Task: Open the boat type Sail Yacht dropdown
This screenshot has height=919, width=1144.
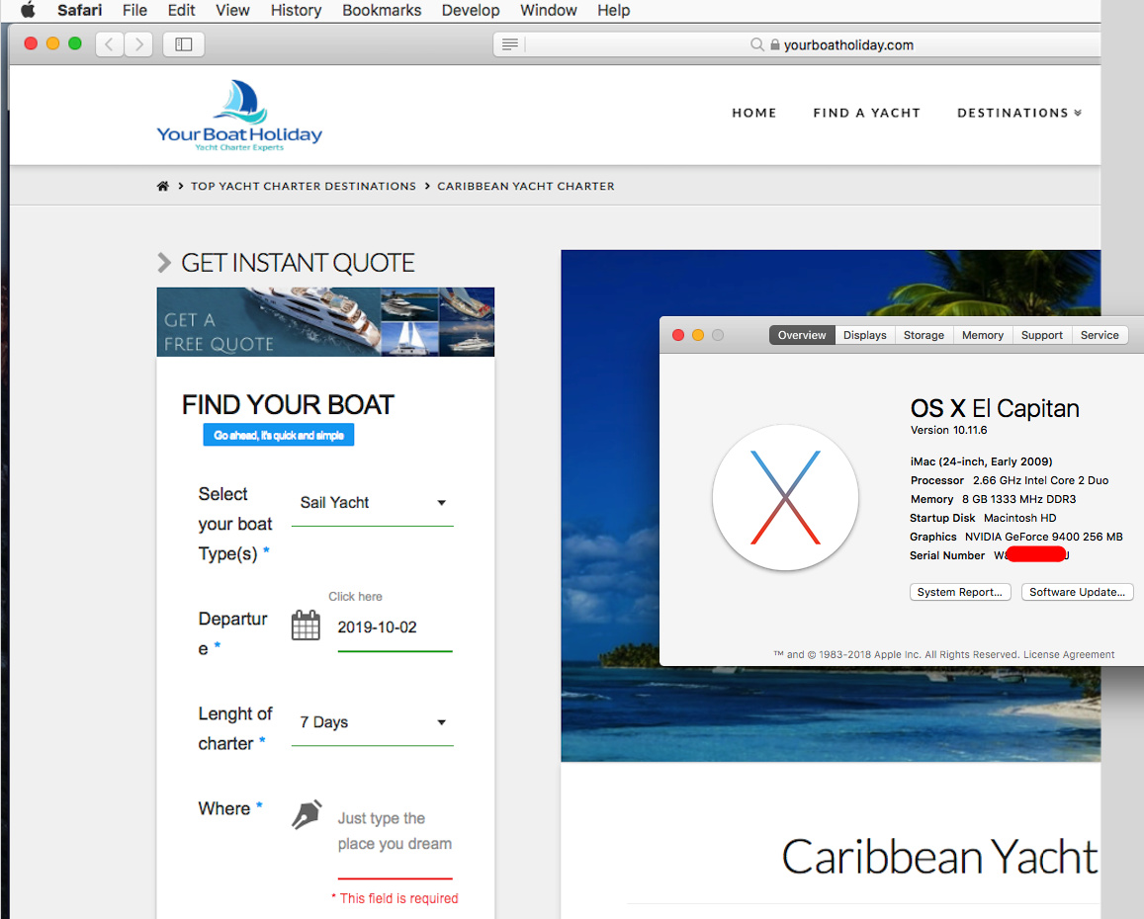Action: click(x=372, y=503)
